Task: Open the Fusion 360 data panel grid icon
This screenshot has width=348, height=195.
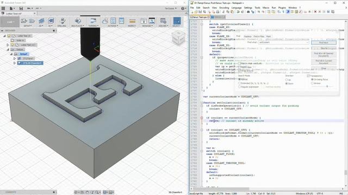Action: [3, 9]
